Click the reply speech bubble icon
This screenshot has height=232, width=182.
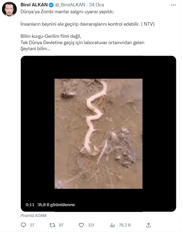[x=23, y=225]
